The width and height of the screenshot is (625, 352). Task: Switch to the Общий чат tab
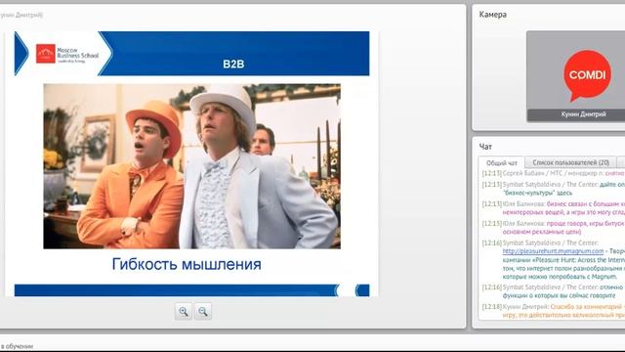pyautogui.click(x=501, y=163)
